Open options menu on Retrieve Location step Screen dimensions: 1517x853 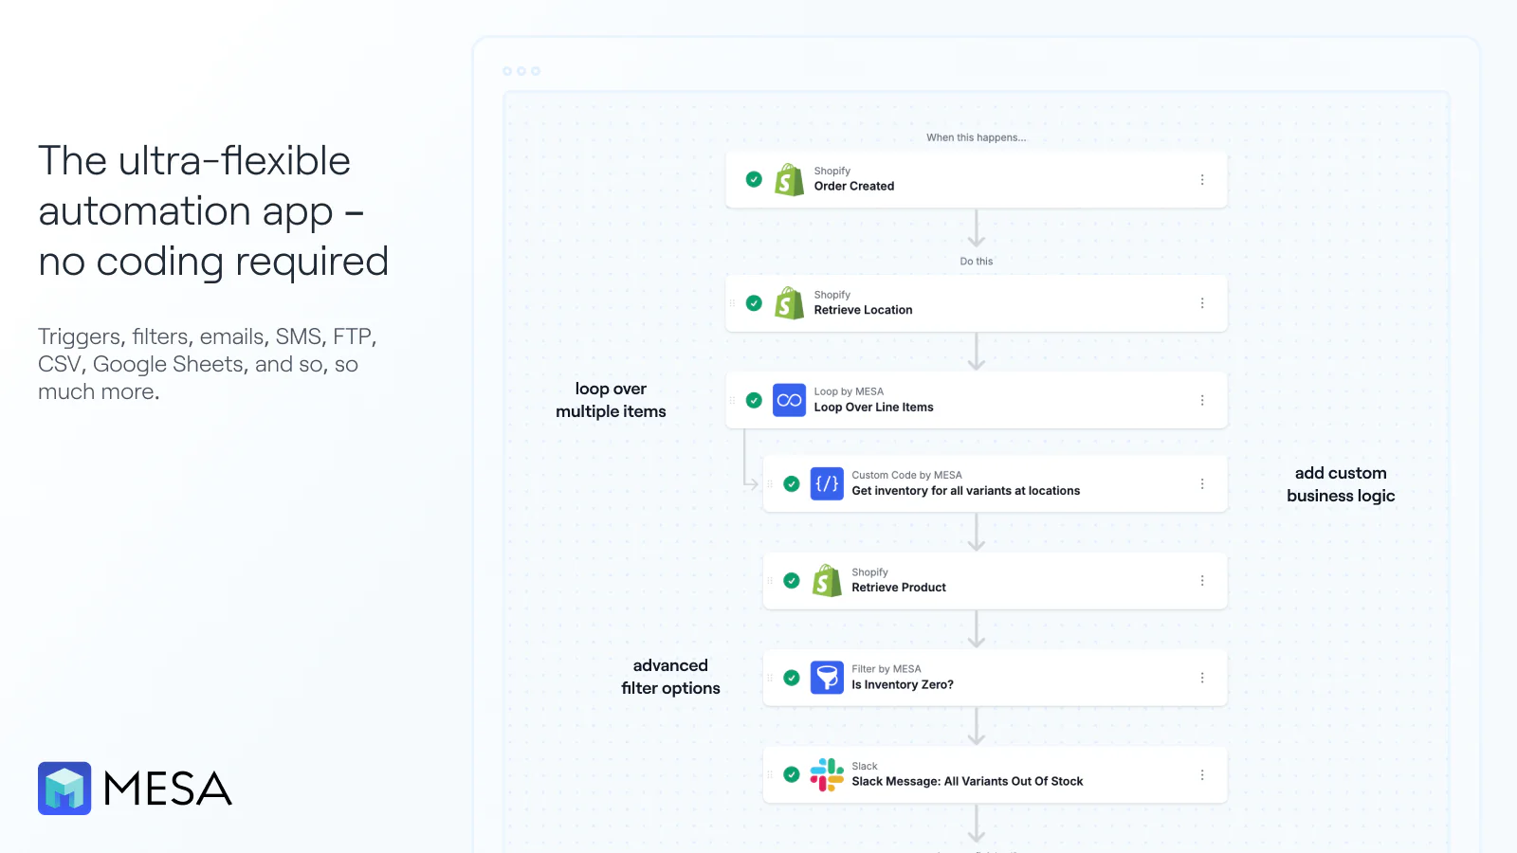[x=1202, y=303]
